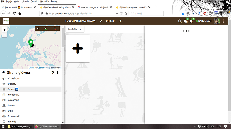Open group options three-dot menu beside gear

coord(57,72)
